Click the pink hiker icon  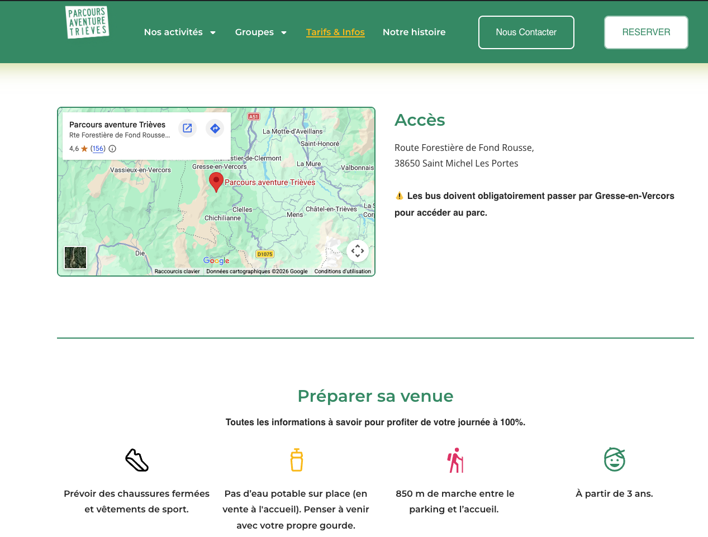tap(455, 460)
